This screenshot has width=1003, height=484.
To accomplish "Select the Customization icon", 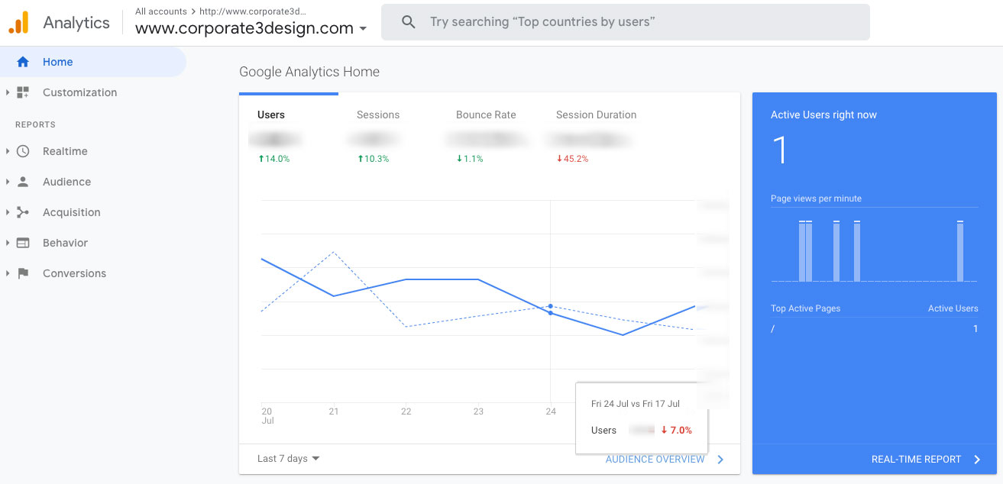I will pyautogui.click(x=22, y=92).
